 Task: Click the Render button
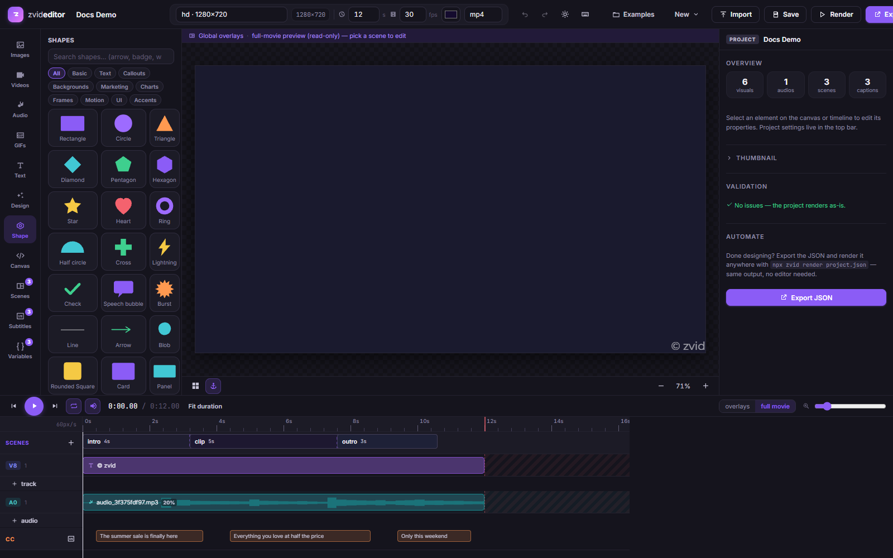click(x=836, y=15)
